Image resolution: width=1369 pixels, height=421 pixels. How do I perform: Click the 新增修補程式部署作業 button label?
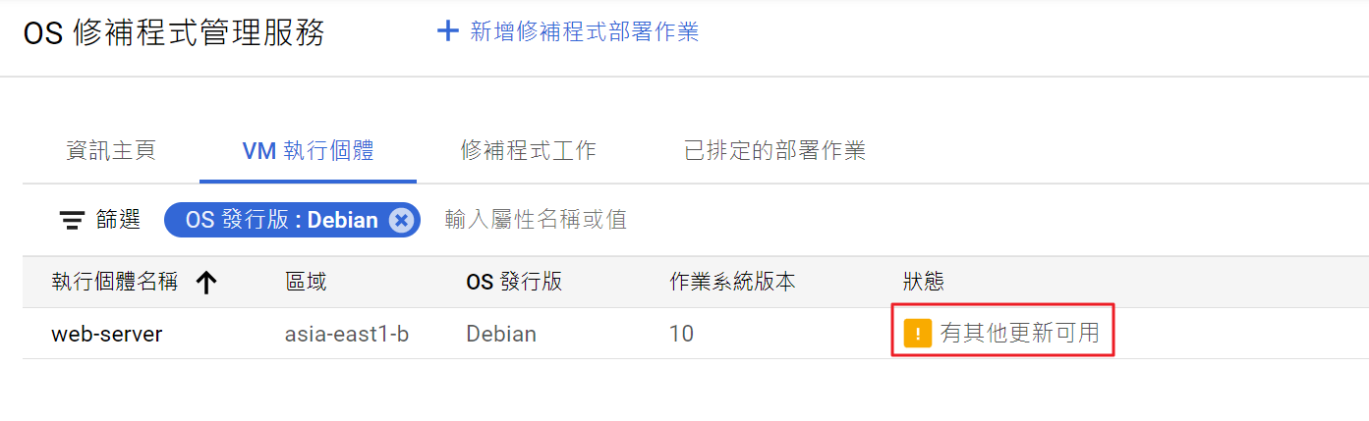[584, 31]
